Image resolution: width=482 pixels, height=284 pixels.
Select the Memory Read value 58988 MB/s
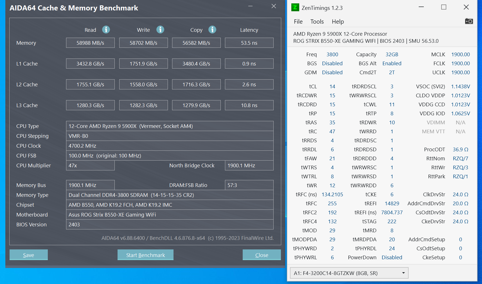coord(90,43)
